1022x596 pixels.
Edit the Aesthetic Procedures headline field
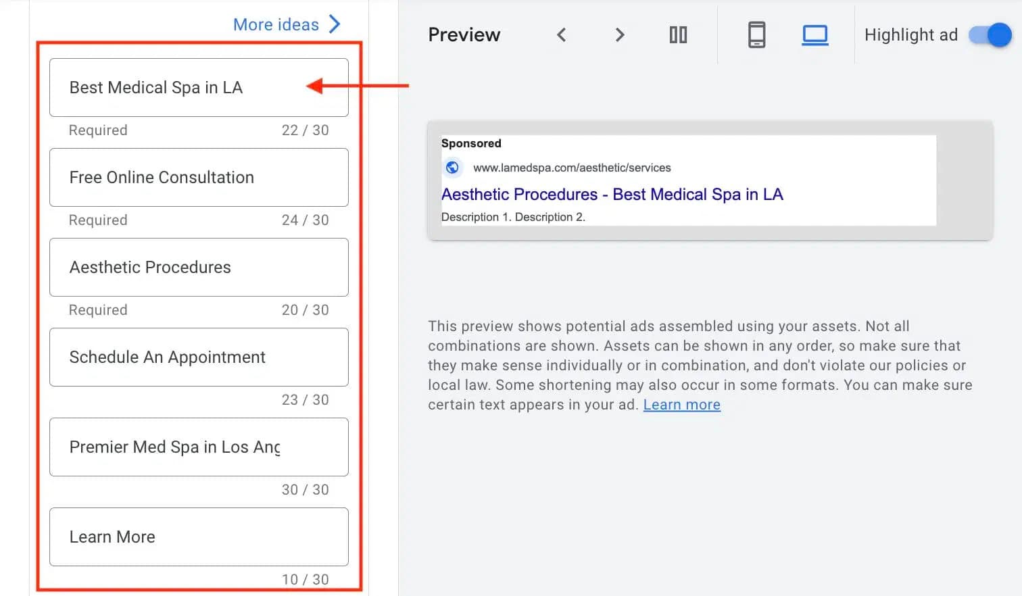pyautogui.click(x=199, y=268)
